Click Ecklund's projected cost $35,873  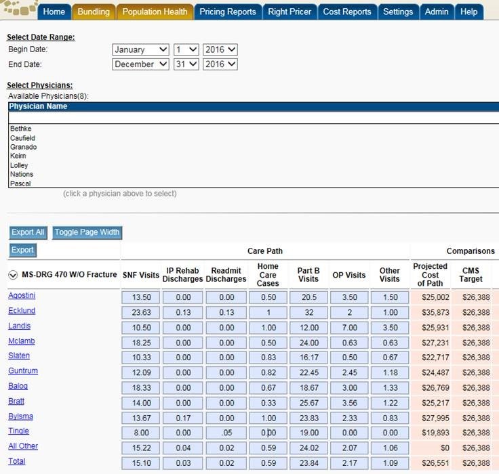(435, 313)
